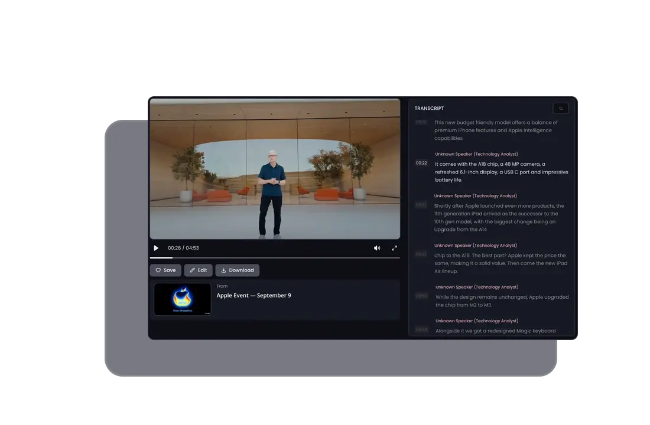
Task: Click the Edit button with pencil icon
Action: tap(199, 270)
